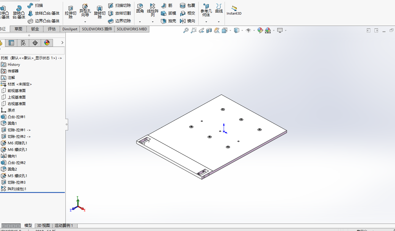The height and width of the screenshot is (231, 395).
Task: Switch to the DimXpert tab
Action: 70,29
